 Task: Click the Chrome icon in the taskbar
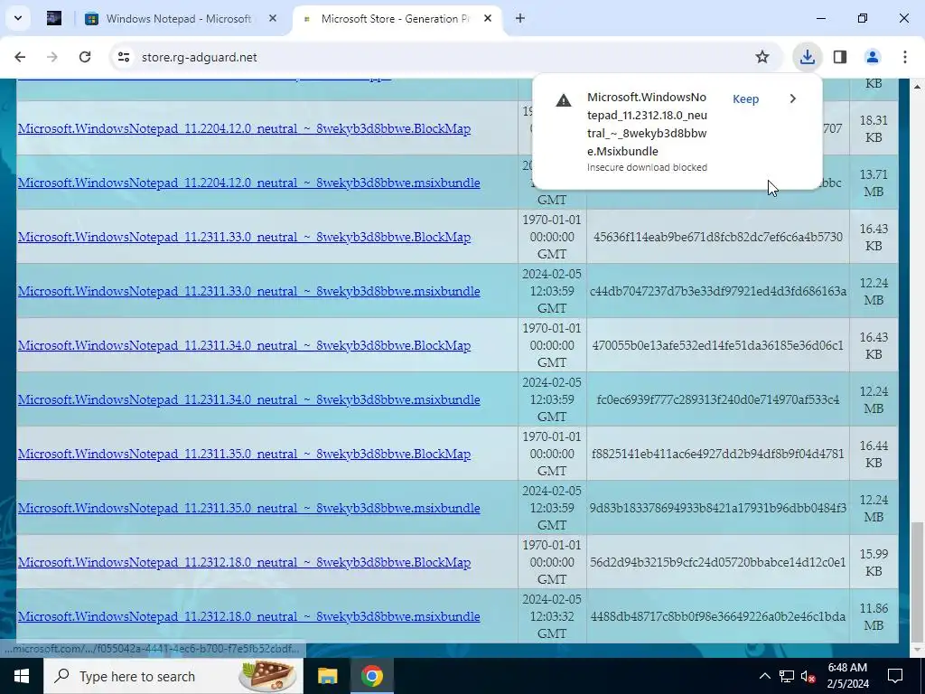pos(371,676)
